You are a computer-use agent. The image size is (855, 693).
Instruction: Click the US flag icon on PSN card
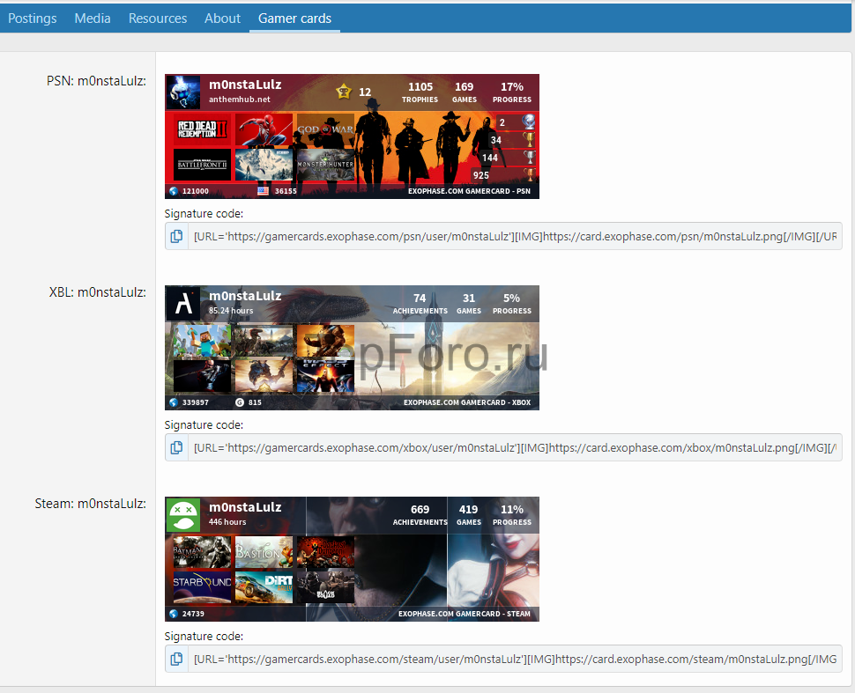coord(262,190)
